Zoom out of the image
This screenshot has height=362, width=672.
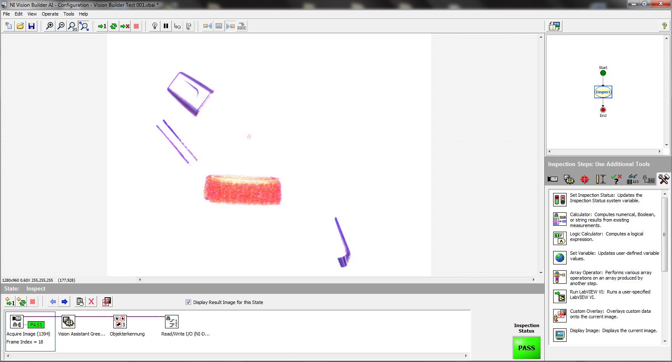(x=61, y=26)
